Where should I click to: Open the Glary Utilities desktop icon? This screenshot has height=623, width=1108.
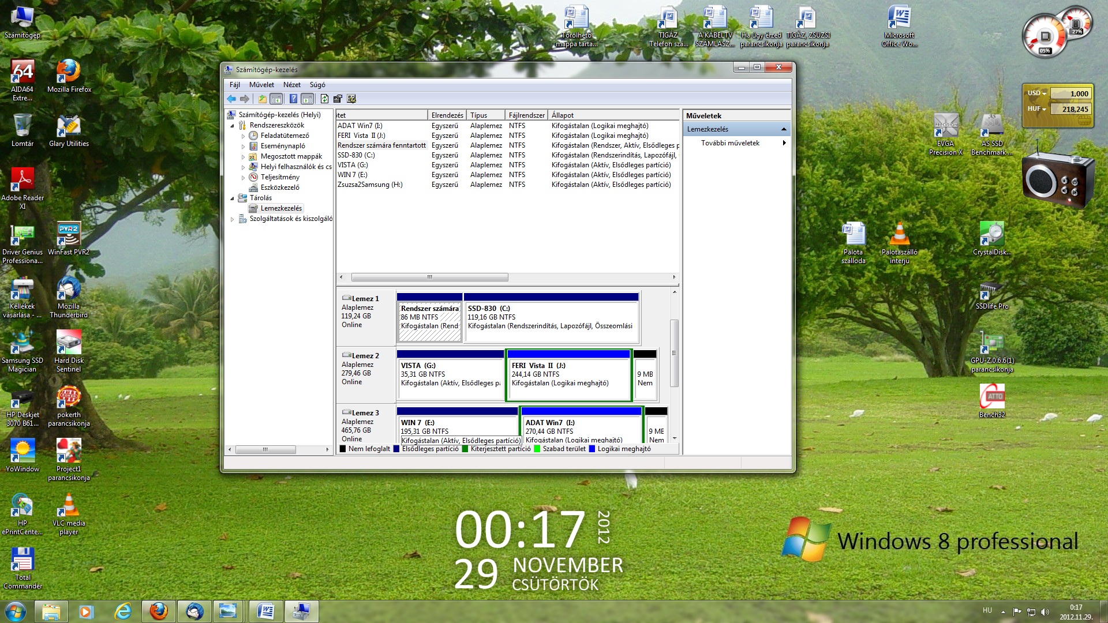coord(69,130)
